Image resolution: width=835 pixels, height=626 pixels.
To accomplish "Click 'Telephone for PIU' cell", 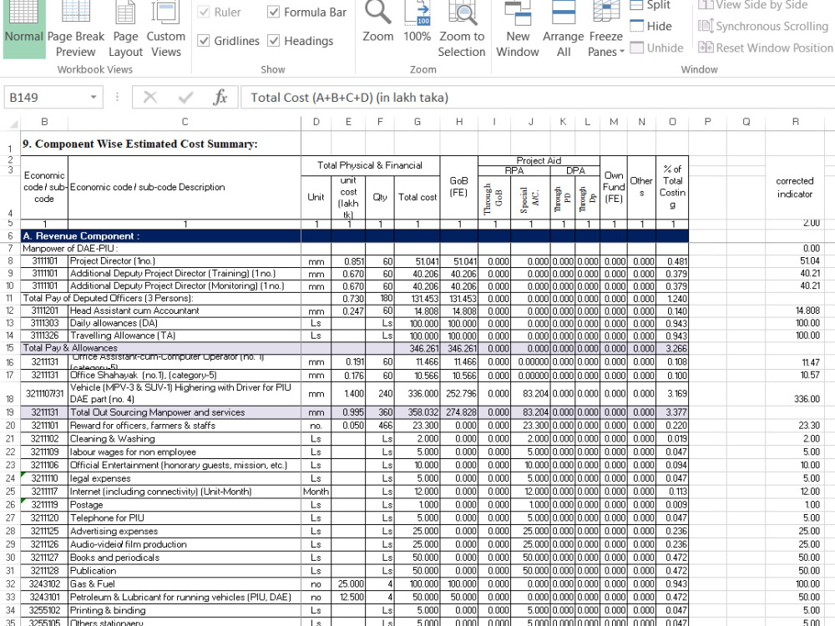I will point(185,518).
